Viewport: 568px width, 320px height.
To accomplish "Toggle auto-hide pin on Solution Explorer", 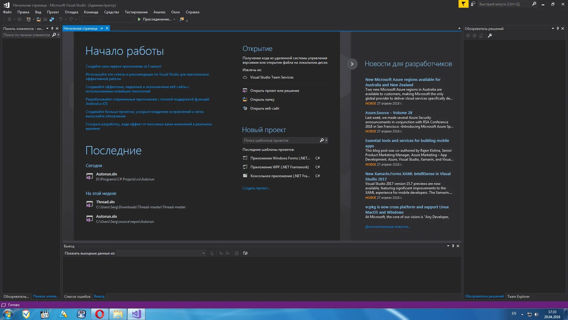I will pyautogui.click(x=558, y=28).
